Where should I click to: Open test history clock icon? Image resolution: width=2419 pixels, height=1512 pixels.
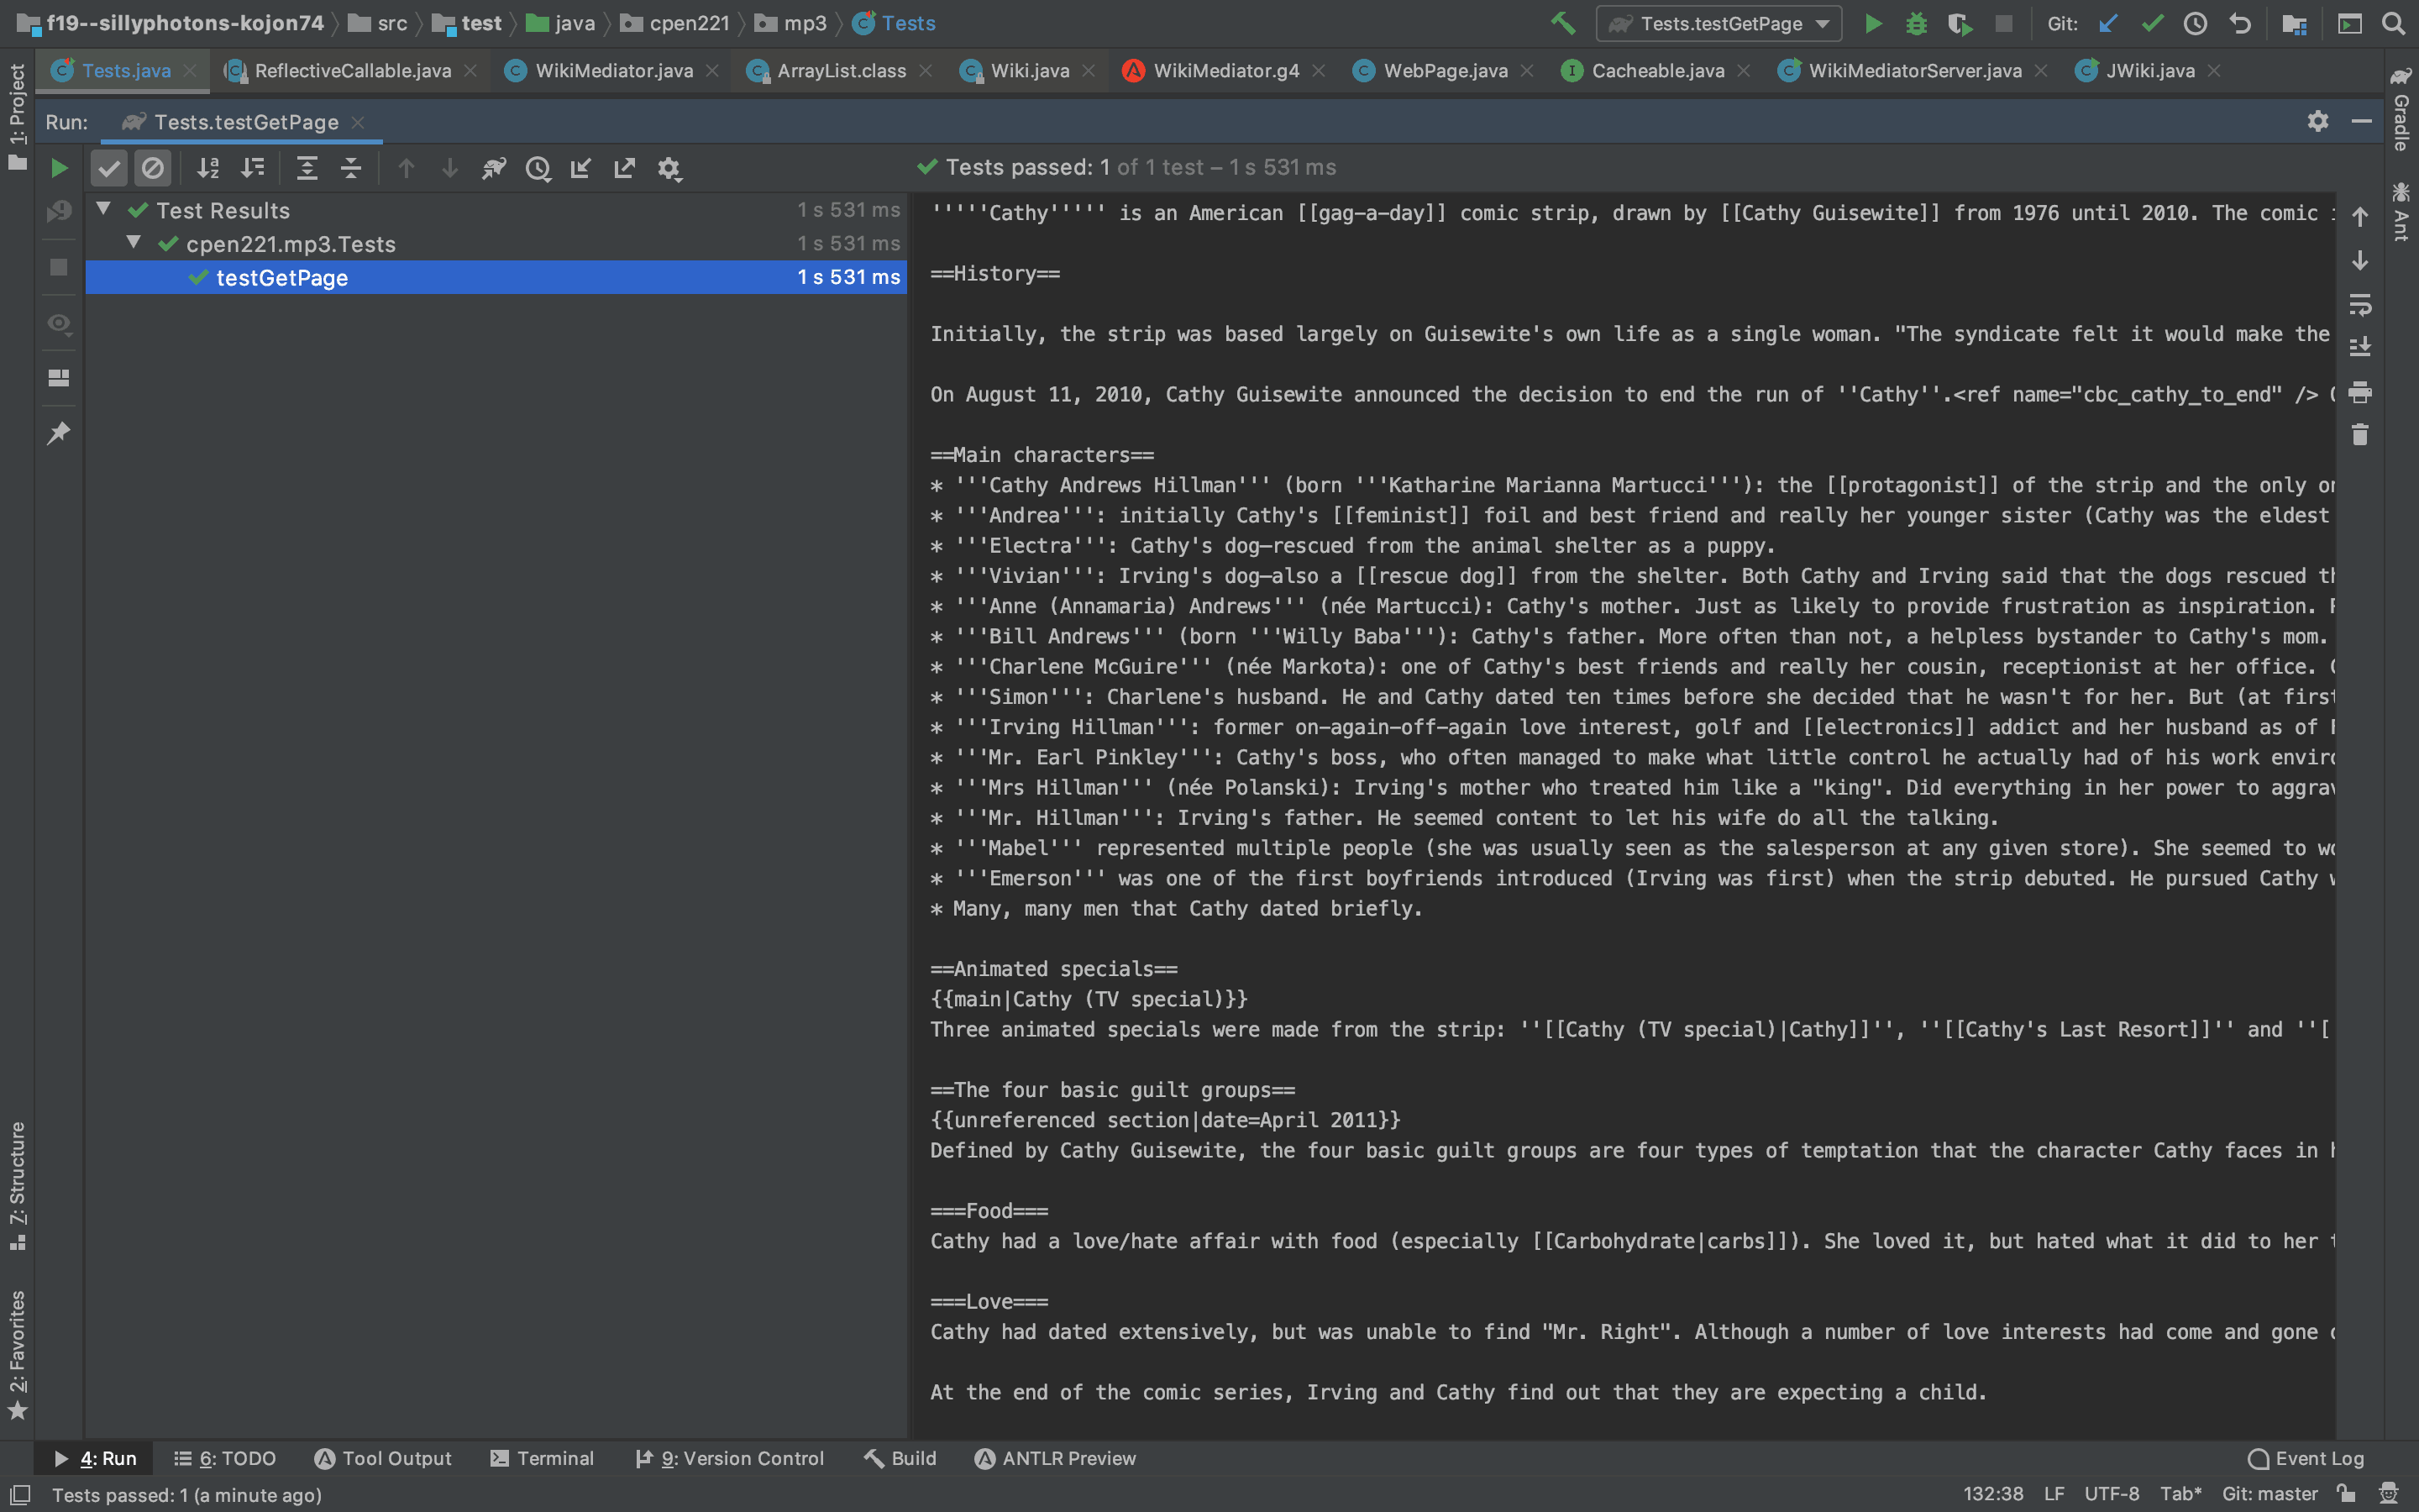point(538,168)
